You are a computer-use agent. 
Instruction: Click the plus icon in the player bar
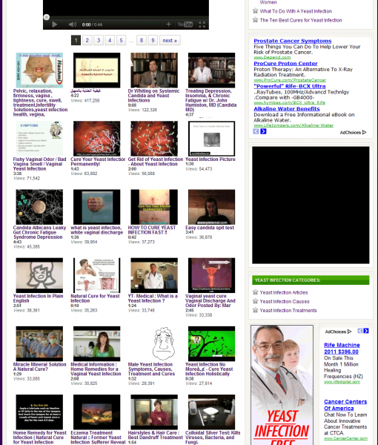(x=168, y=24)
